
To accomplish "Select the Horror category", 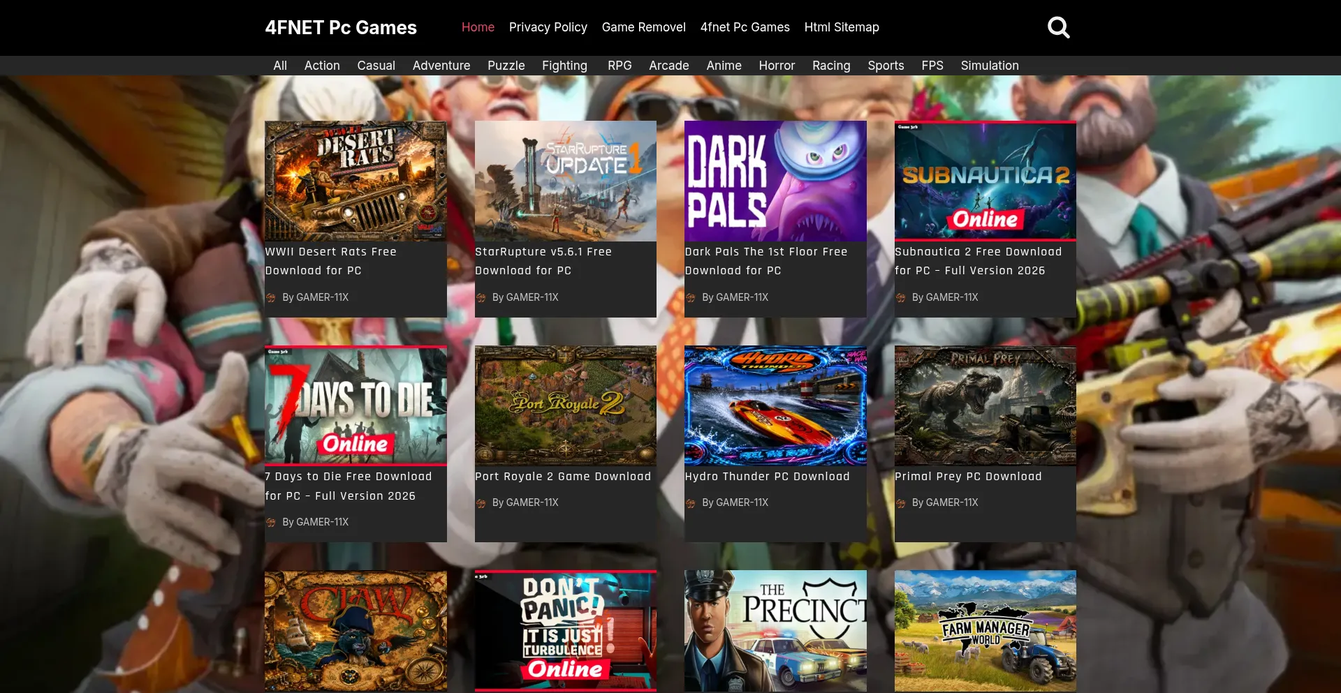I will pyautogui.click(x=777, y=66).
